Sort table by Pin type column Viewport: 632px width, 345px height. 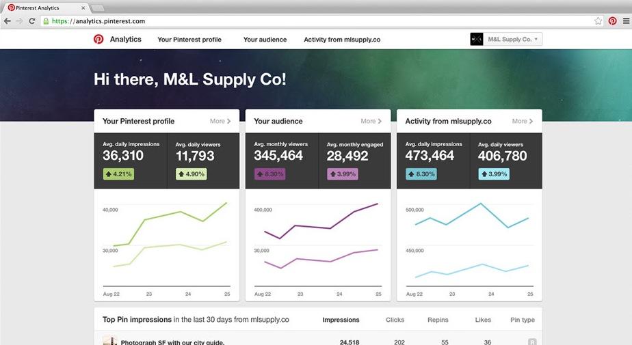coord(523,320)
